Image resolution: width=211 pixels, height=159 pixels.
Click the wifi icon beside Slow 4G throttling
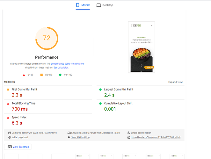point(69,137)
